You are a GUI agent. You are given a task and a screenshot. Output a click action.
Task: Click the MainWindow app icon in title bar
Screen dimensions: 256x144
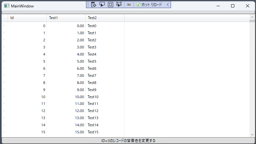[7, 6]
